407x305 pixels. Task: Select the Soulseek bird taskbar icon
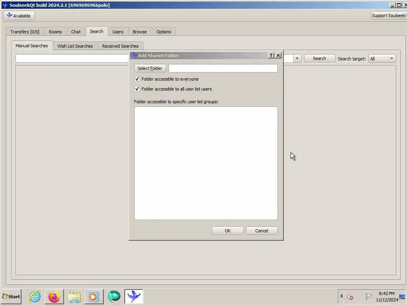coord(134,296)
